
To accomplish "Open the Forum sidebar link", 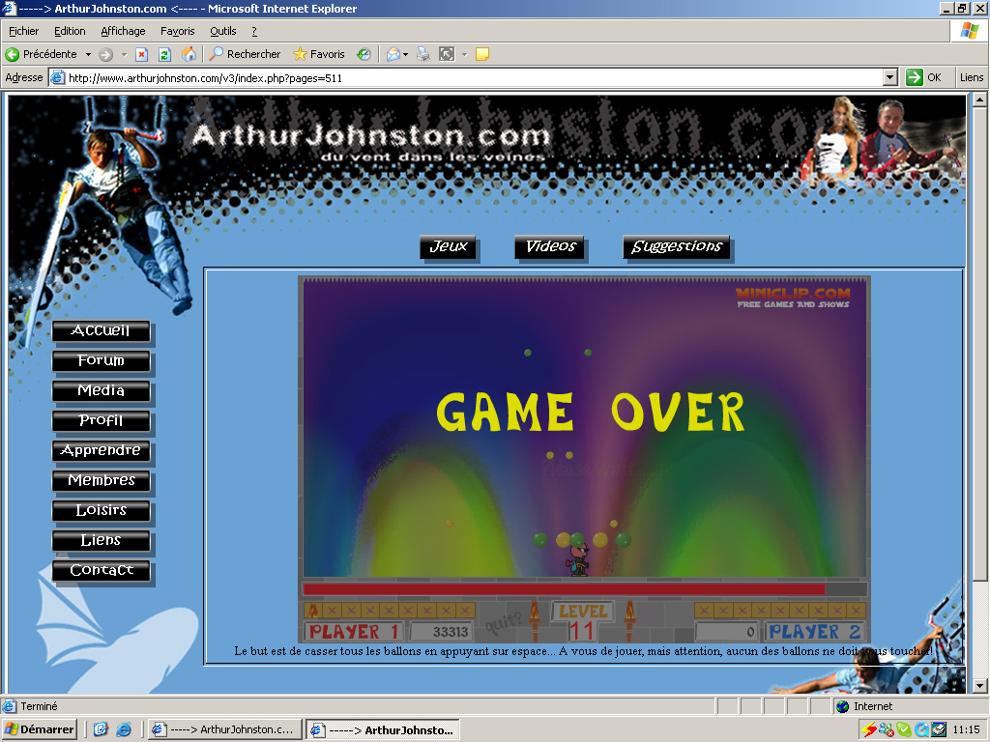I will tap(102, 360).
